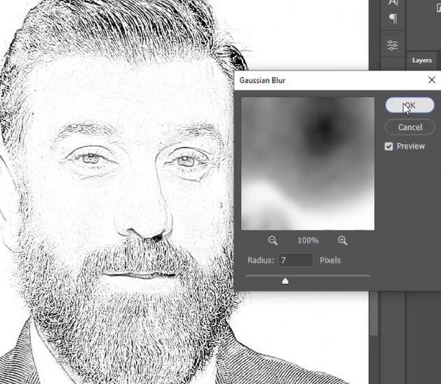Screen dimensions: 441x384
Task: Open the Paragraph panel icon
Action: point(393,19)
